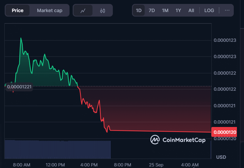Select the Price tab
244x168 pixels.
18,11
